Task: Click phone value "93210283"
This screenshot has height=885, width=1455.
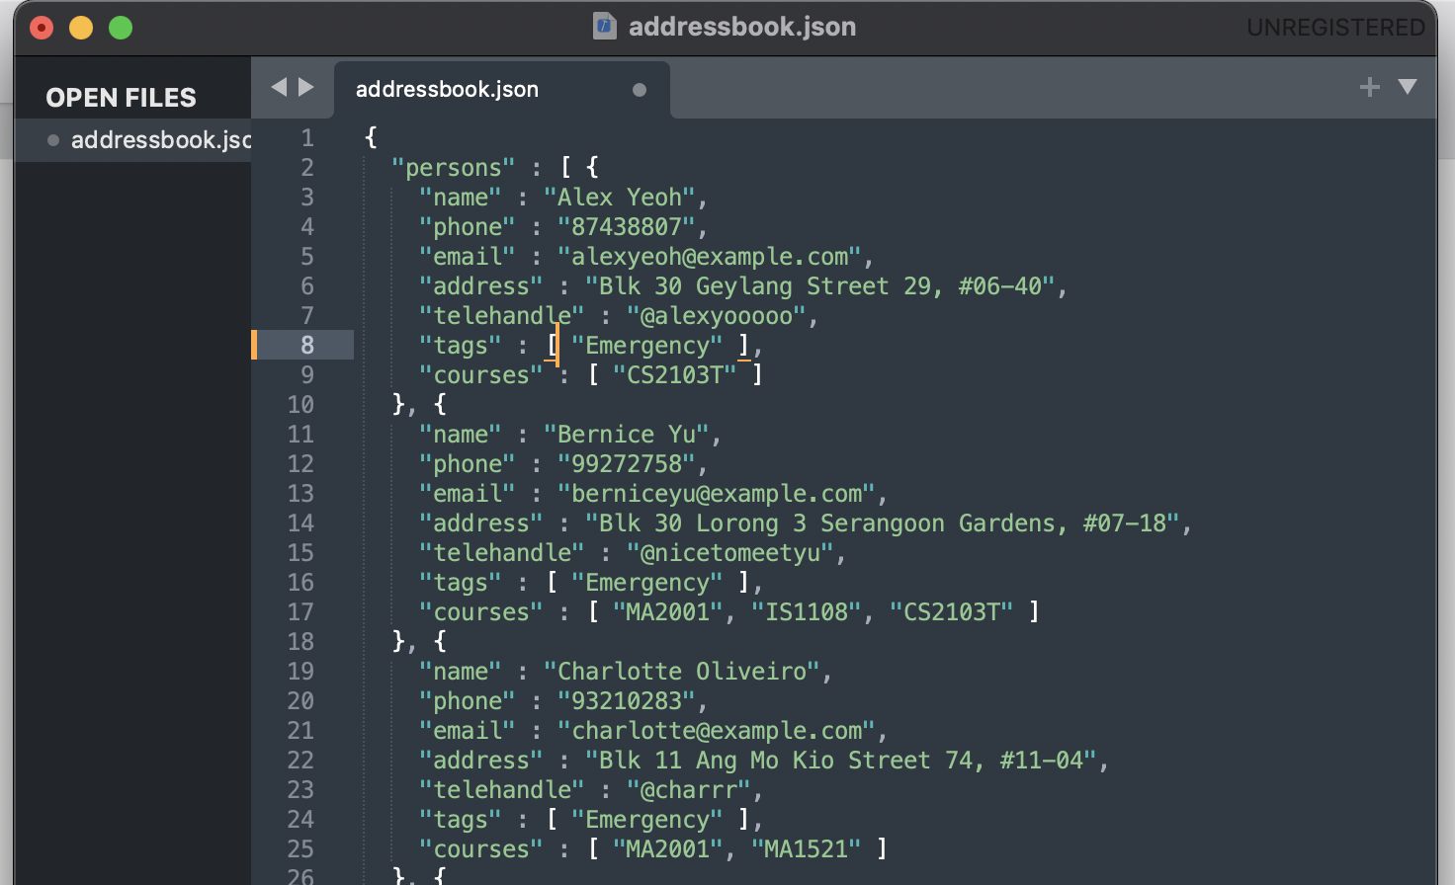Action: [627, 700]
